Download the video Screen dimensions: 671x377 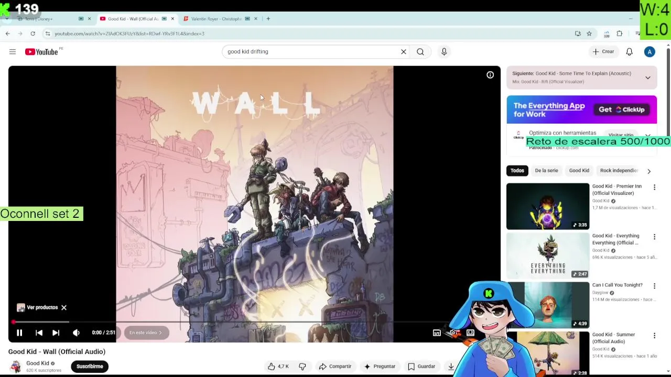click(451, 367)
